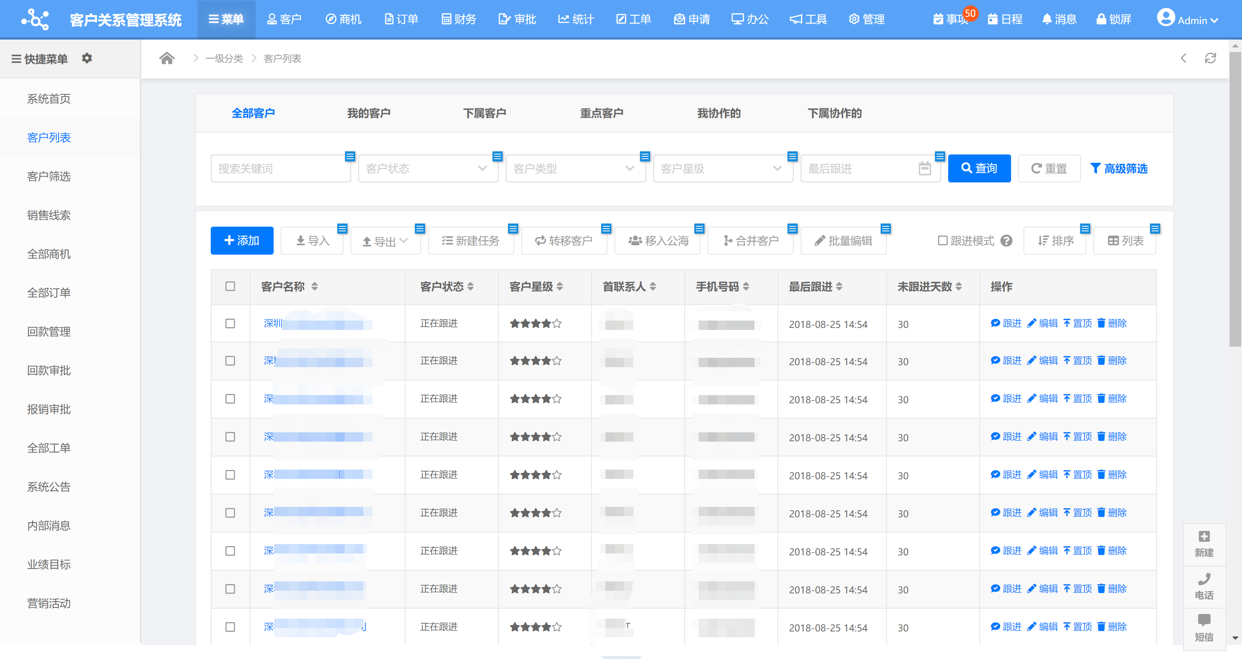This screenshot has width=1242, height=659.
Task: Switch to the 重点客户 tab
Action: tap(601, 113)
